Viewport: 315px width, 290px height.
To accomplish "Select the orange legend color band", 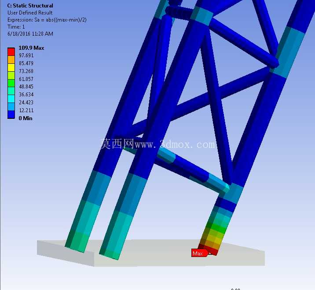I will click(x=11, y=60).
